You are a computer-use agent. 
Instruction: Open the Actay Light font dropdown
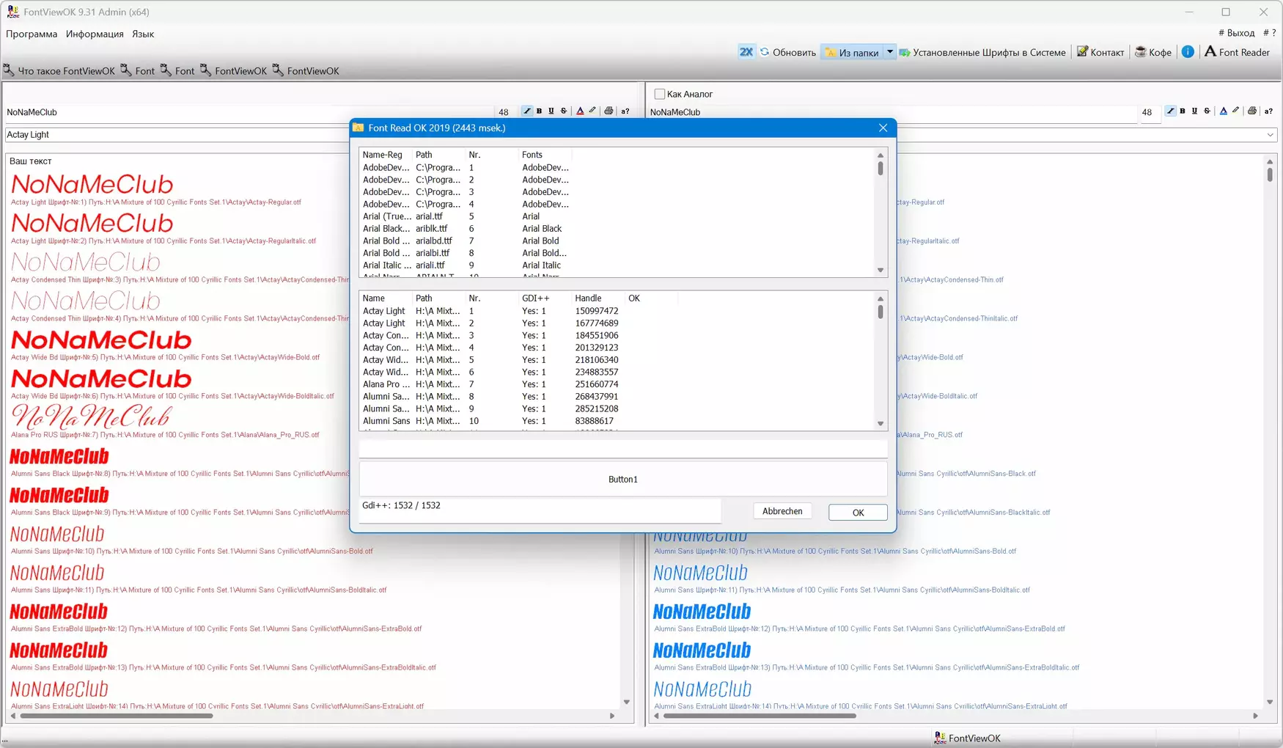coord(176,135)
